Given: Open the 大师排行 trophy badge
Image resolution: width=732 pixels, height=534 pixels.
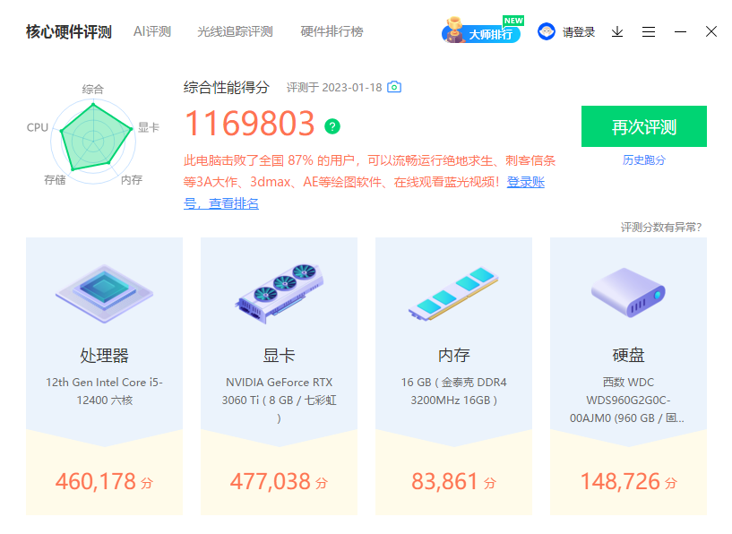Looking at the screenshot, I should pos(482,30).
